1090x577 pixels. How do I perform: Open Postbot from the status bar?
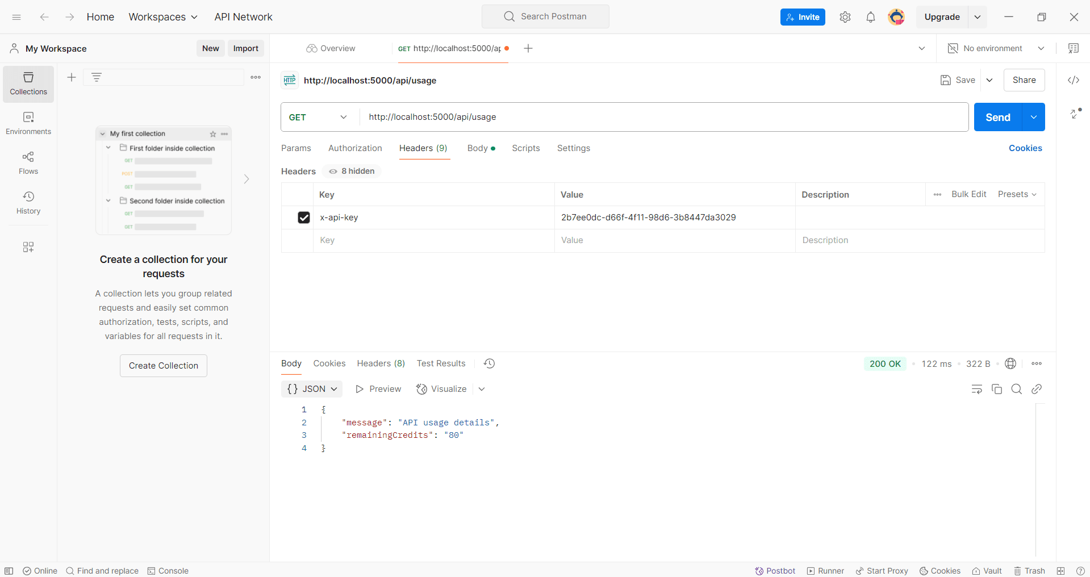point(775,571)
